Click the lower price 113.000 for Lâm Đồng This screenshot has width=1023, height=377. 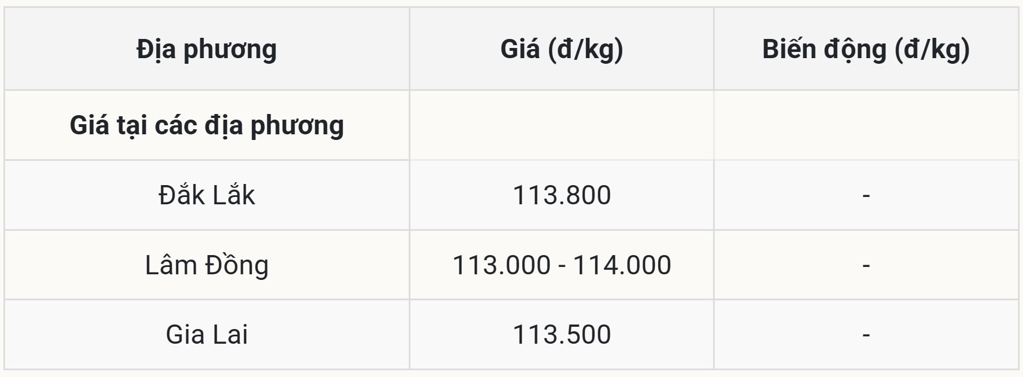point(501,265)
